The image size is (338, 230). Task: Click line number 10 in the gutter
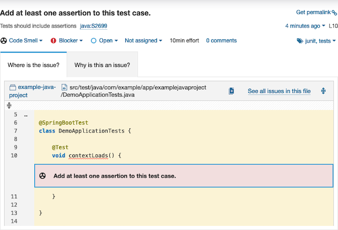[x=14, y=155]
